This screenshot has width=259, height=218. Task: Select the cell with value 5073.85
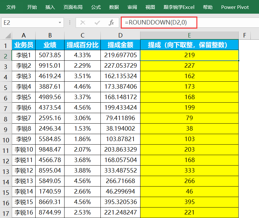(x=50, y=55)
